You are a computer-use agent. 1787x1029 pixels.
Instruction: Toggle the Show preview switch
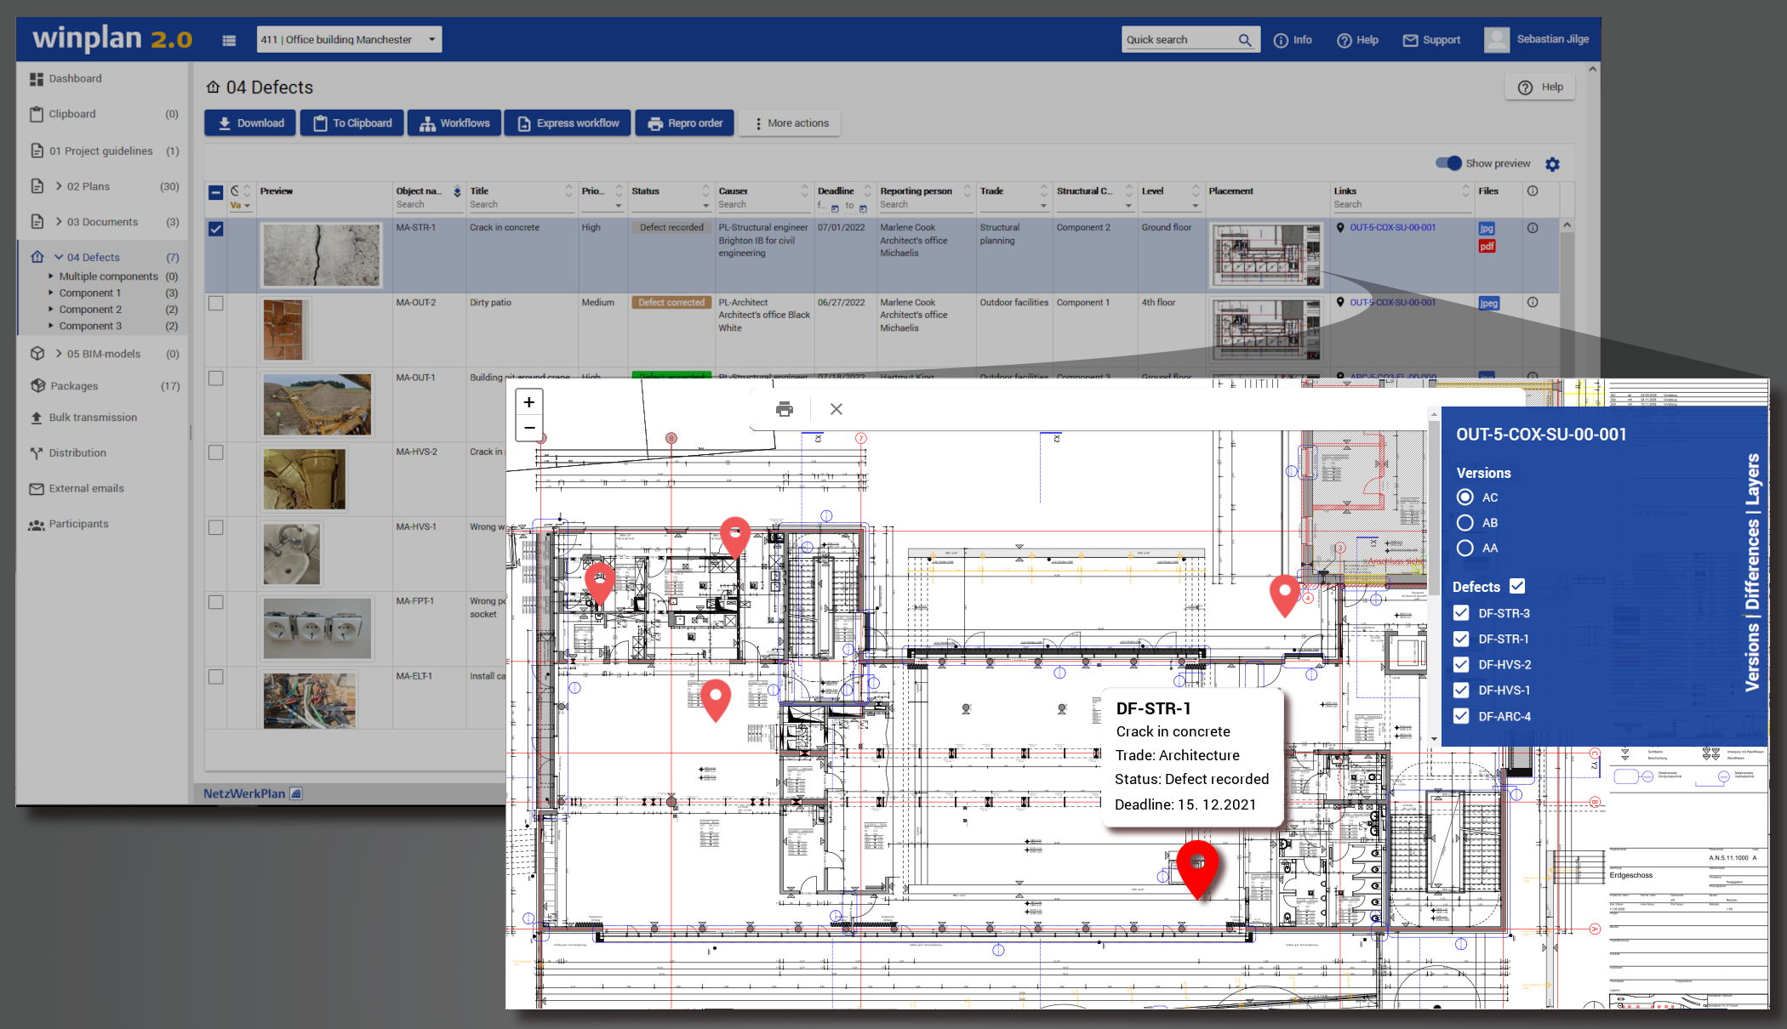pos(1448,163)
